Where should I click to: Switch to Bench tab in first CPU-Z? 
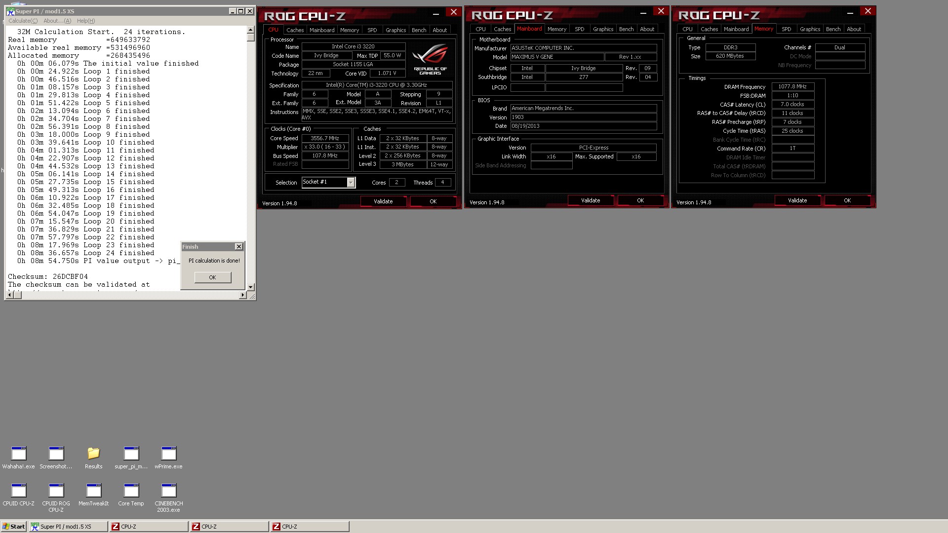(x=419, y=30)
